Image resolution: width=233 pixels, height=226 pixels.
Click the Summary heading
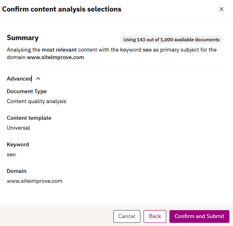[23, 38]
